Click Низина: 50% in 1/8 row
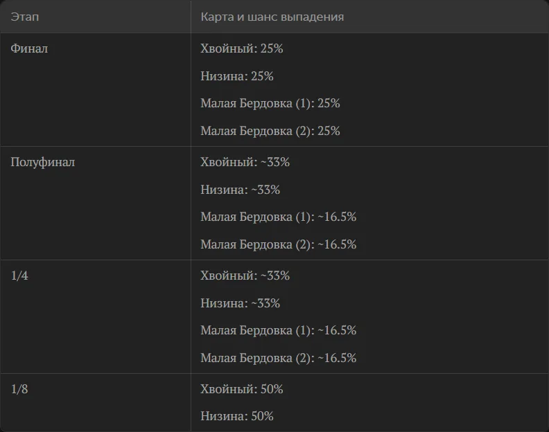This screenshot has height=432, width=549. point(236,416)
